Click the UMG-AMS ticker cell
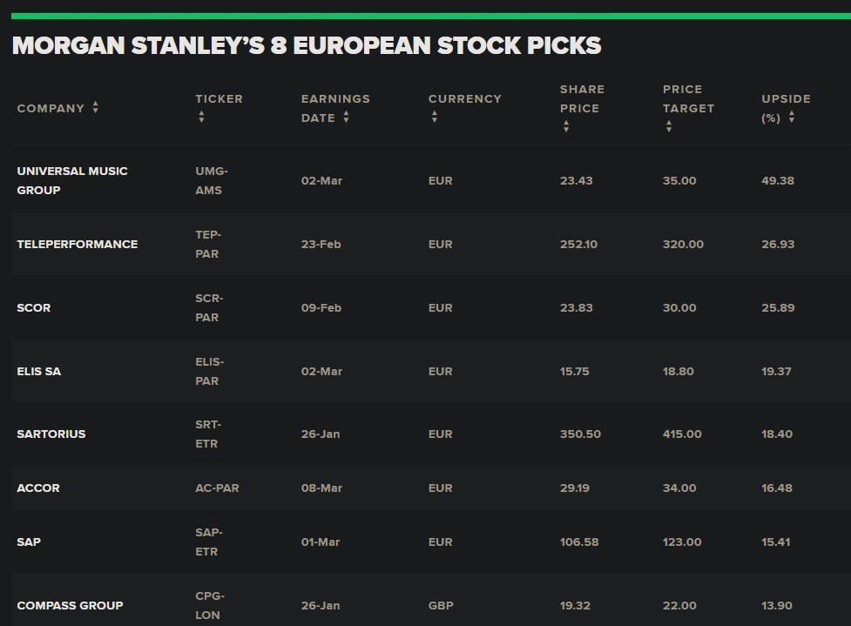Viewport: 851px width, 626px height. click(212, 180)
